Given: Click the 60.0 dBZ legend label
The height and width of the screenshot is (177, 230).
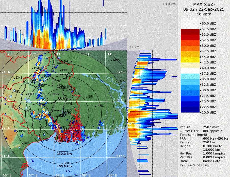Looking at the screenshot, I should click(x=209, y=24).
